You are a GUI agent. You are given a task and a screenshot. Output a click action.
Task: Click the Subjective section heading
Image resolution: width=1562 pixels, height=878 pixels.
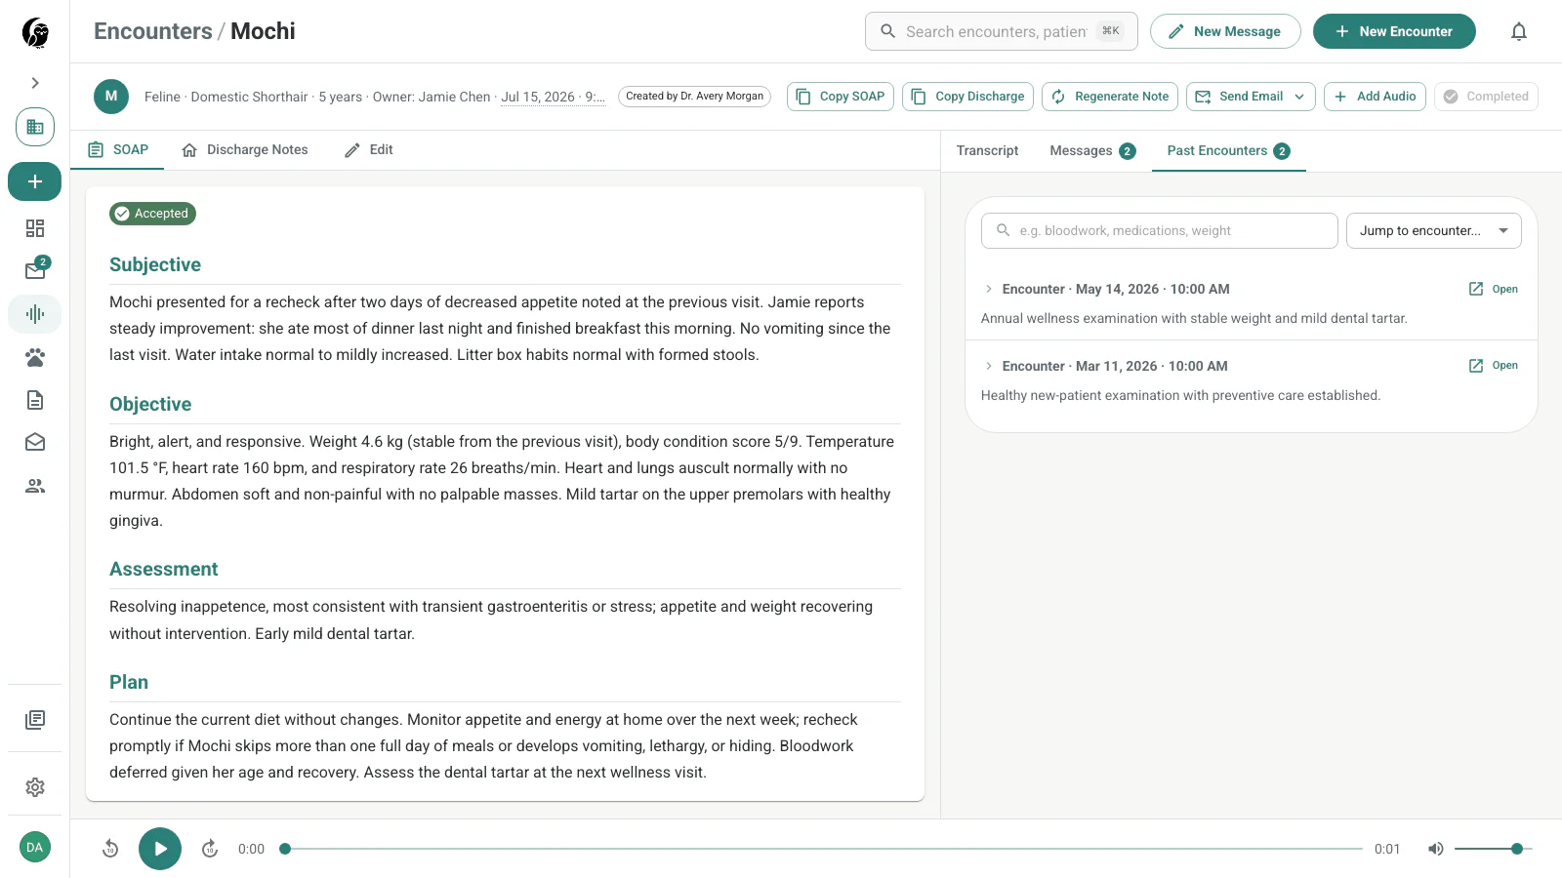[x=155, y=264]
